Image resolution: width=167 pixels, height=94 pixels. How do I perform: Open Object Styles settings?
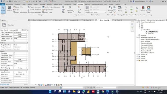point(18,7)
